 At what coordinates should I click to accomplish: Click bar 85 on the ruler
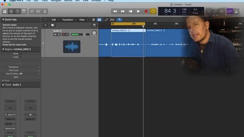pos(155,24)
